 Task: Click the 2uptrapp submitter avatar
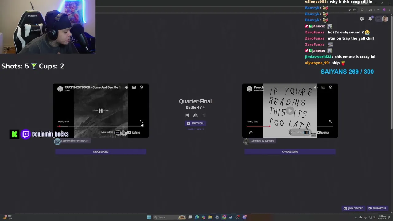246,141
